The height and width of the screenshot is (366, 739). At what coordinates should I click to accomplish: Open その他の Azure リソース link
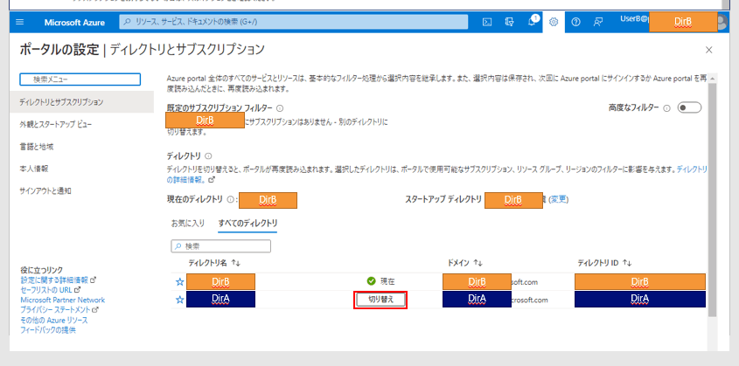click(53, 320)
